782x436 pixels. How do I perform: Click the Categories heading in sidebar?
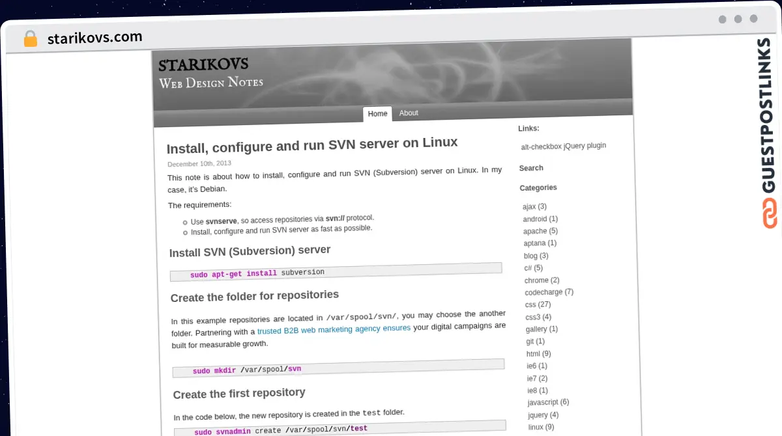pyautogui.click(x=538, y=188)
